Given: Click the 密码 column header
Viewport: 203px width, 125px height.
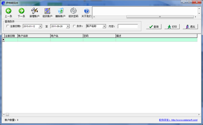Looking at the screenshot, I should coord(99,36).
